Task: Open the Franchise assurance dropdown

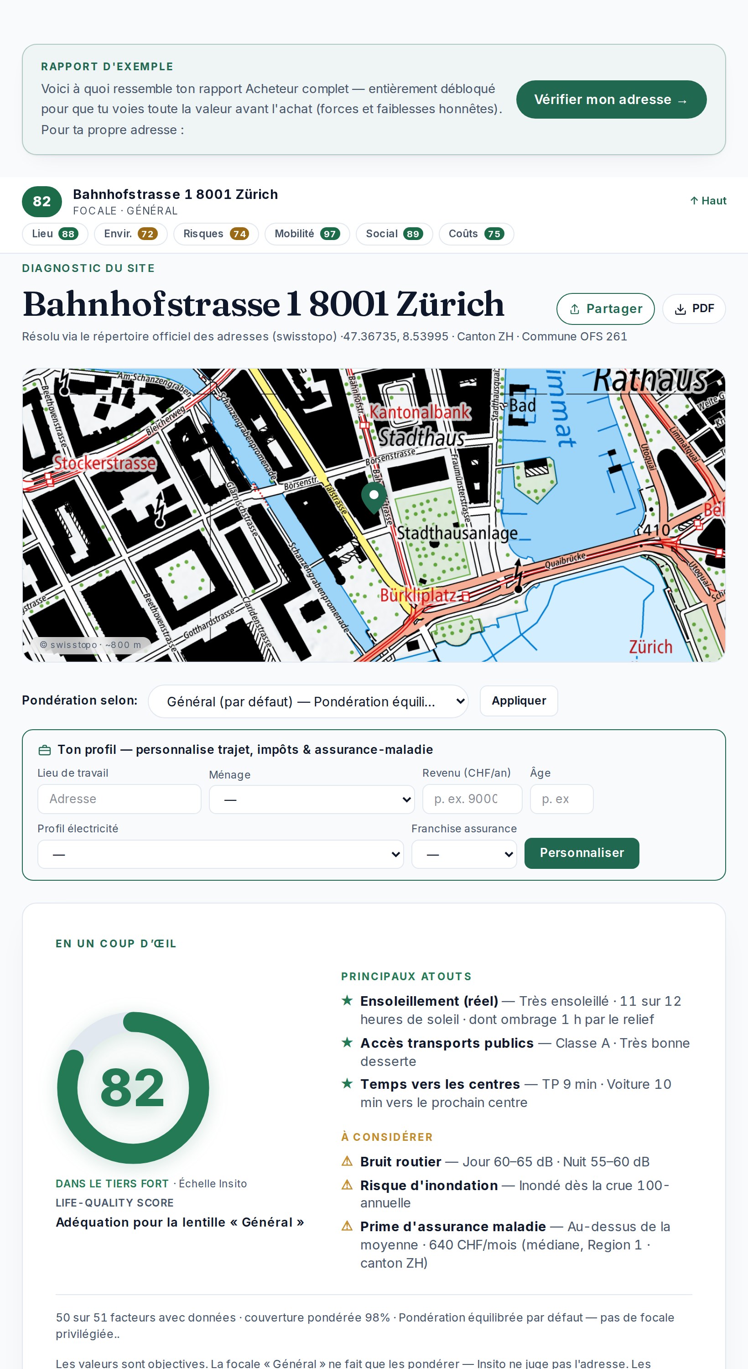Action: tap(464, 854)
